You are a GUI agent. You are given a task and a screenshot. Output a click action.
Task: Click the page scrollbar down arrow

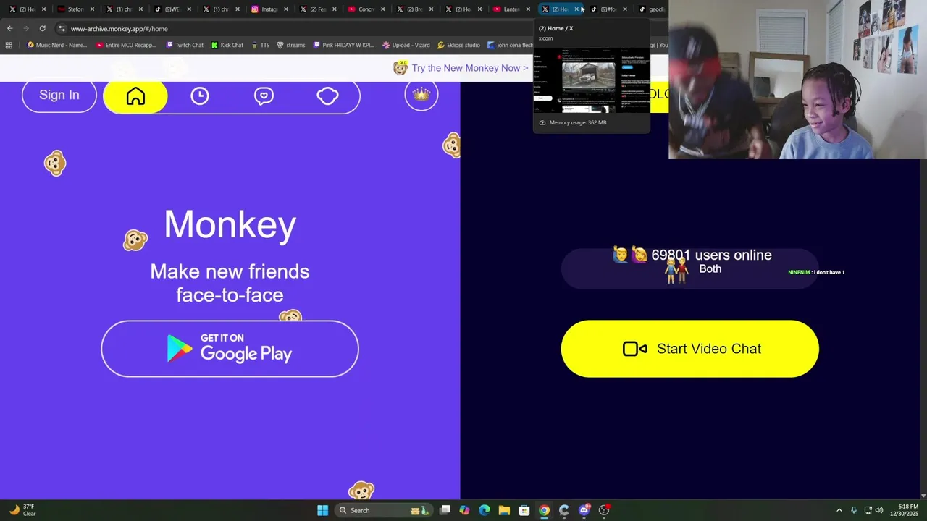coord(923,496)
